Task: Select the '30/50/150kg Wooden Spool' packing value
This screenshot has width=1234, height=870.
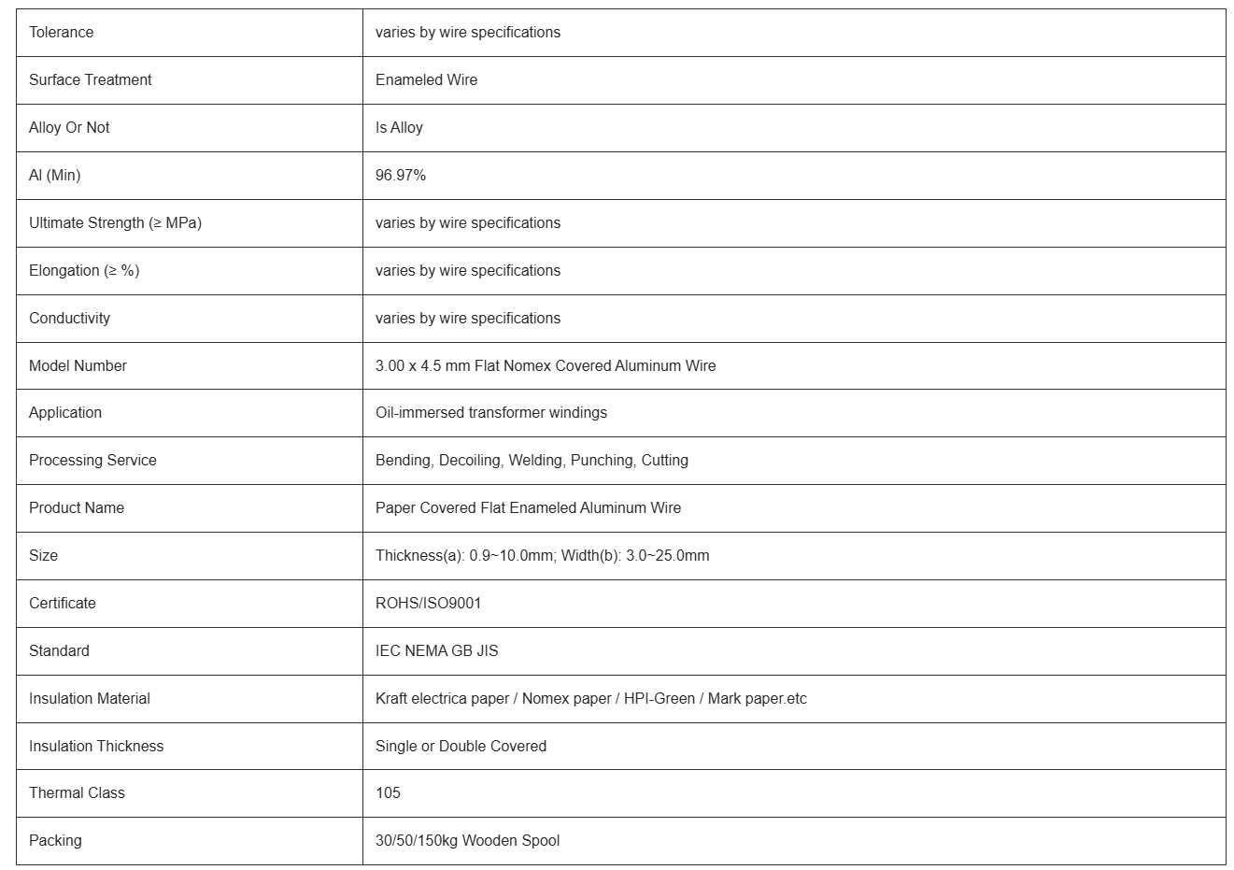Action: 467,841
